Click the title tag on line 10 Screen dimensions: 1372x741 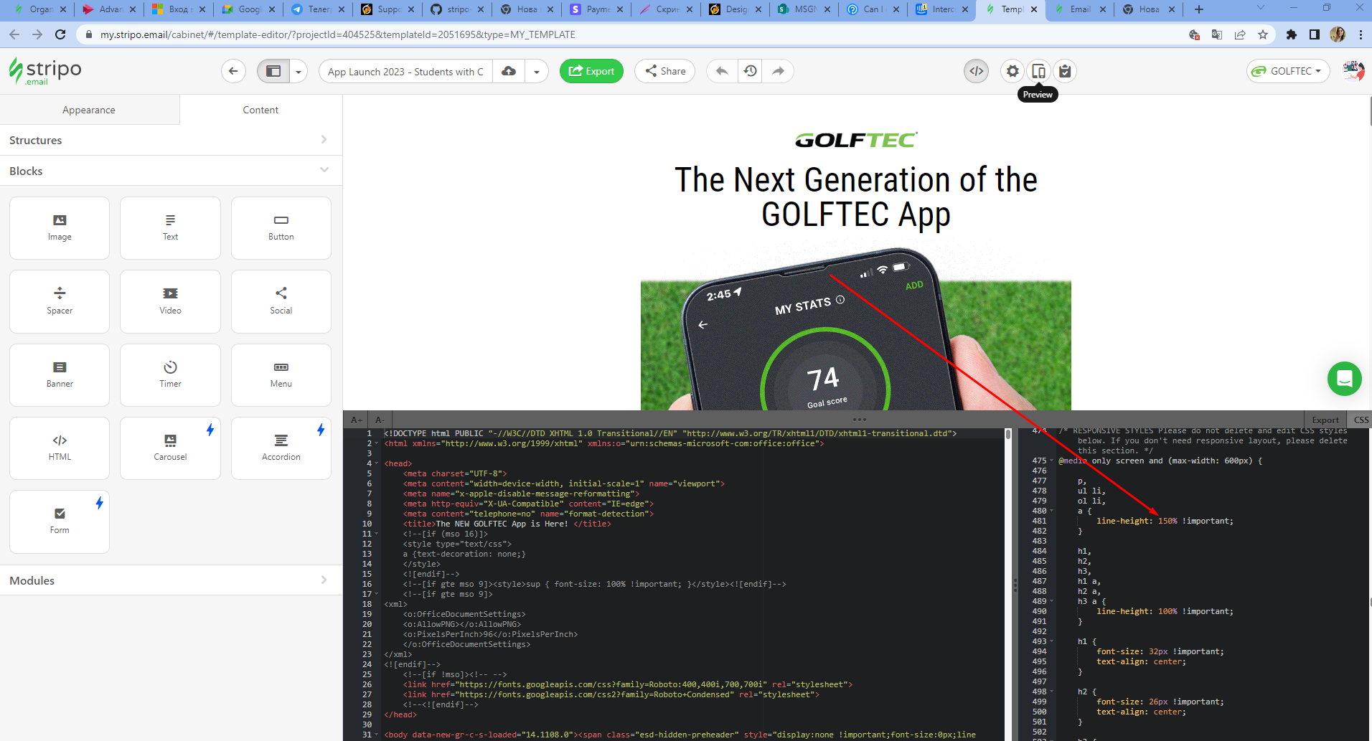coord(507,524)
